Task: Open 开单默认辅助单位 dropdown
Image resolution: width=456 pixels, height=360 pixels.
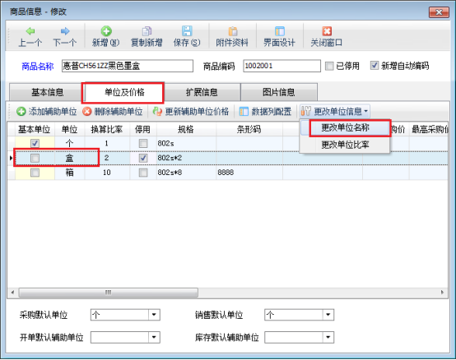Action: click(154, 337)
